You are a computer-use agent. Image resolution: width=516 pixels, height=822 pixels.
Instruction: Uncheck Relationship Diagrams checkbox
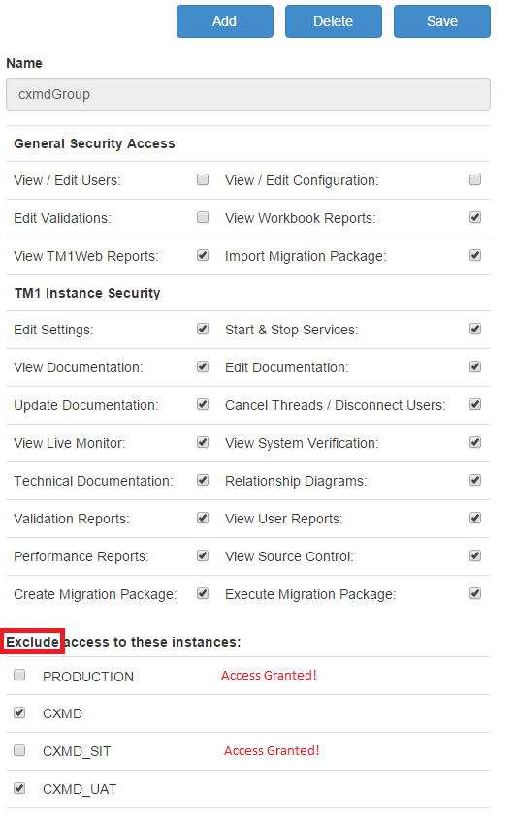(475, 480)
